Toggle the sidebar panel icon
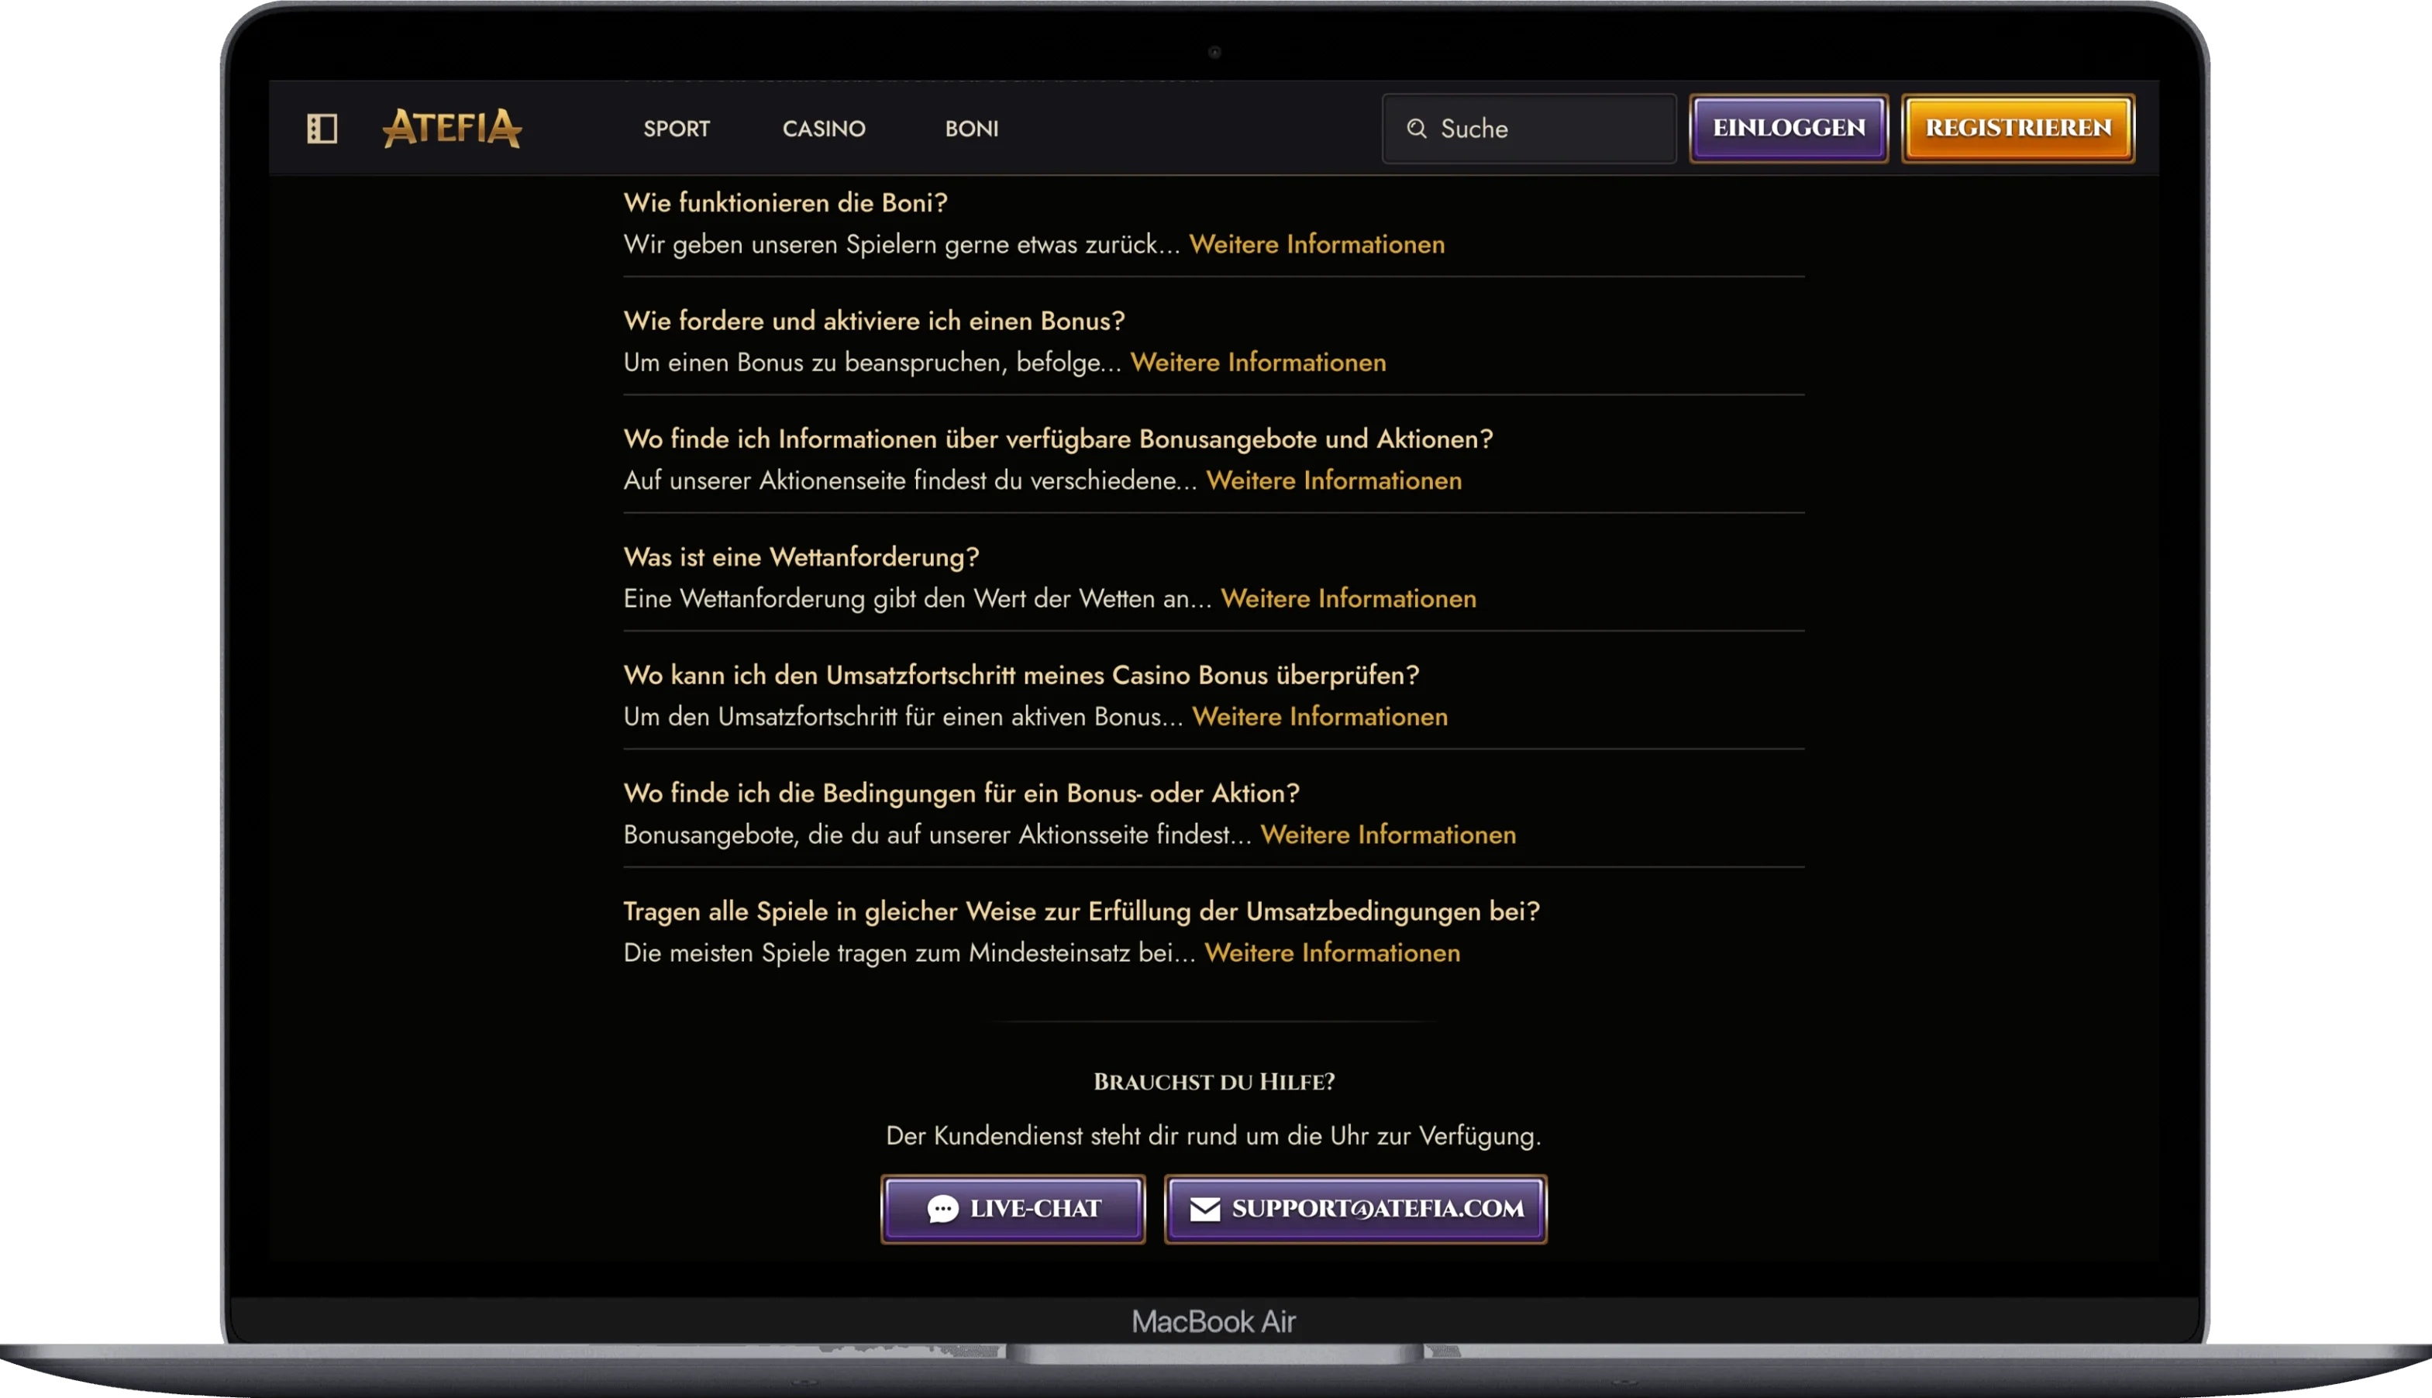The height and width of the screenshot is (1398, 2432). coord(322,128)
